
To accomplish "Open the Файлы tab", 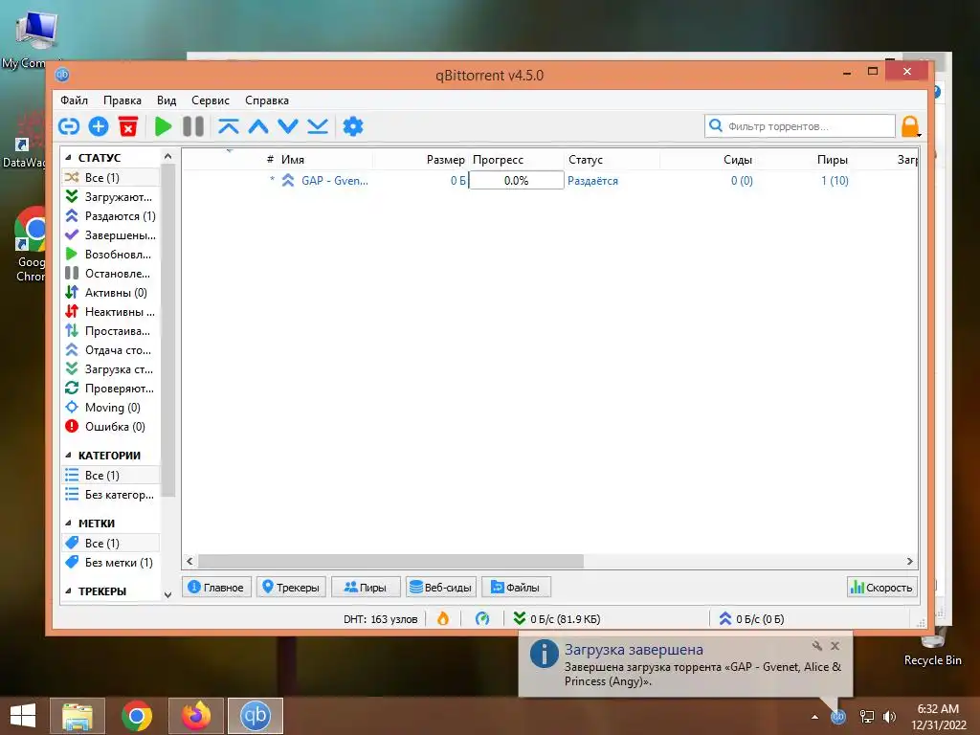I will 516,588.
